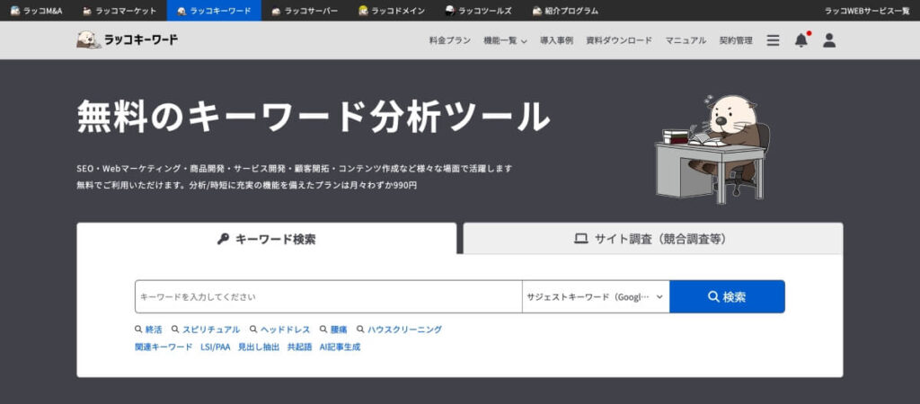Open ラッコWEBサービス一覧 link
920x404 pixels.
point(867,11)
